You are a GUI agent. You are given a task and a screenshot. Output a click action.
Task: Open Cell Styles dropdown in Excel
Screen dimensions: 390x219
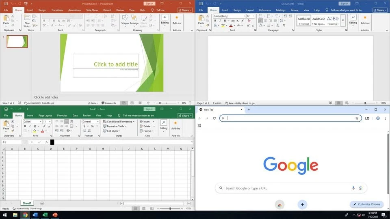coord(112,131)
